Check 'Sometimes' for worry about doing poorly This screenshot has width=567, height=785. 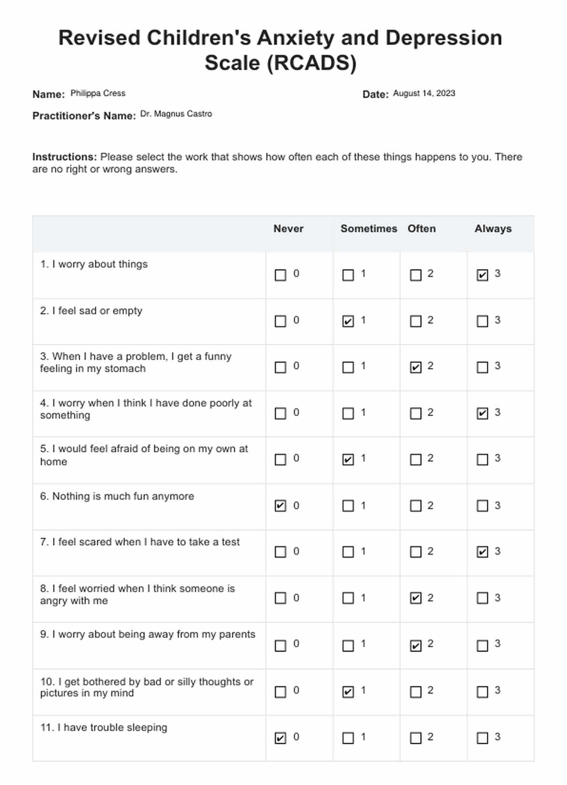(x=348, y=414)
